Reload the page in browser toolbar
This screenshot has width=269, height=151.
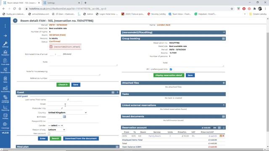point(14,8)
